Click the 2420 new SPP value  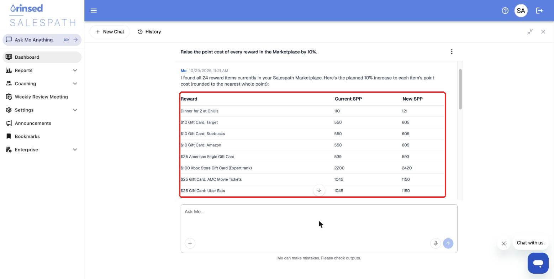tap(407, 168)
